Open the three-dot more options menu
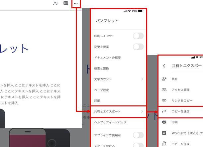This screenshot has width=203, height=147. tap(76, 4)
